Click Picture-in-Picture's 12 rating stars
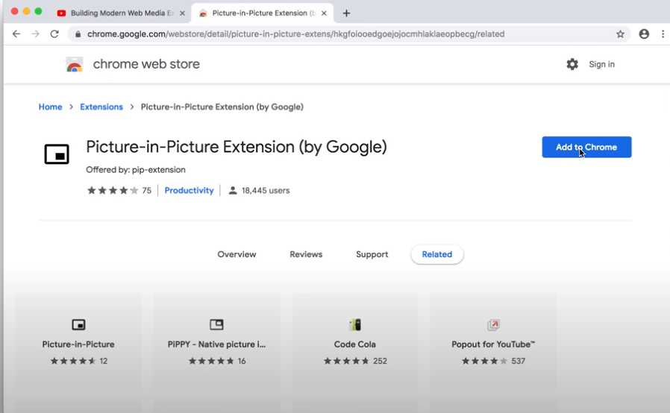Viewport: 670px width, 413px height. pyautogui.click(x=73, y=361)
